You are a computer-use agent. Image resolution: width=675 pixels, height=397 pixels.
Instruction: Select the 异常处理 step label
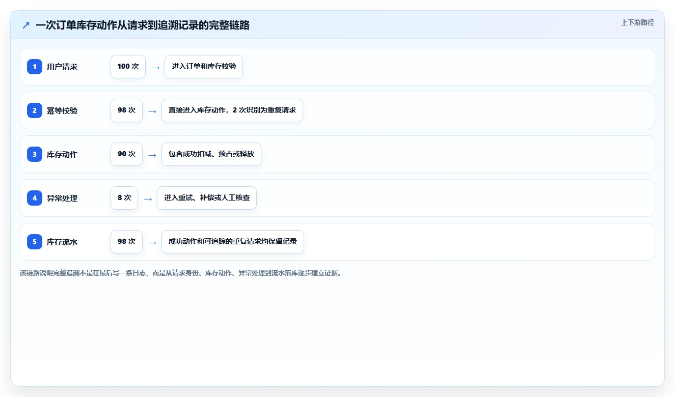pos(62,198)
